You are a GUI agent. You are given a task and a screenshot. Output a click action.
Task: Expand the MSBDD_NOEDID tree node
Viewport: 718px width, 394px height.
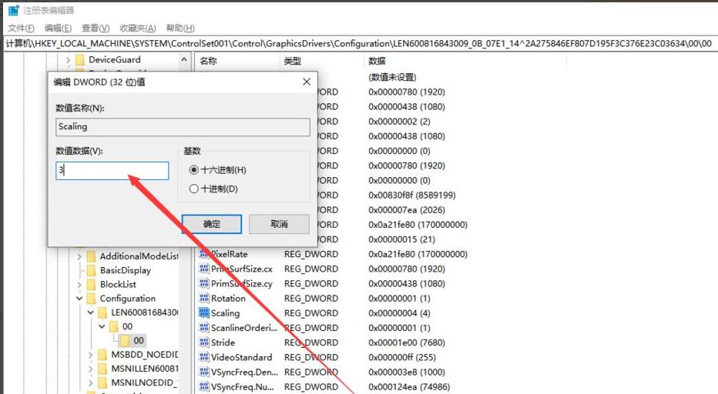pos(91,355)
